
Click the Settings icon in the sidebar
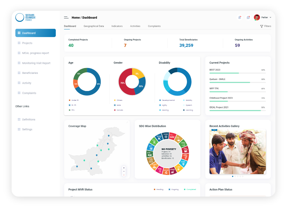tap(19, 129)
